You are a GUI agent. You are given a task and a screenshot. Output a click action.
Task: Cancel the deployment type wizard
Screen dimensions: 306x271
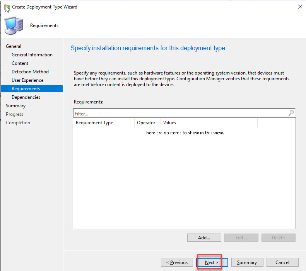282,263
